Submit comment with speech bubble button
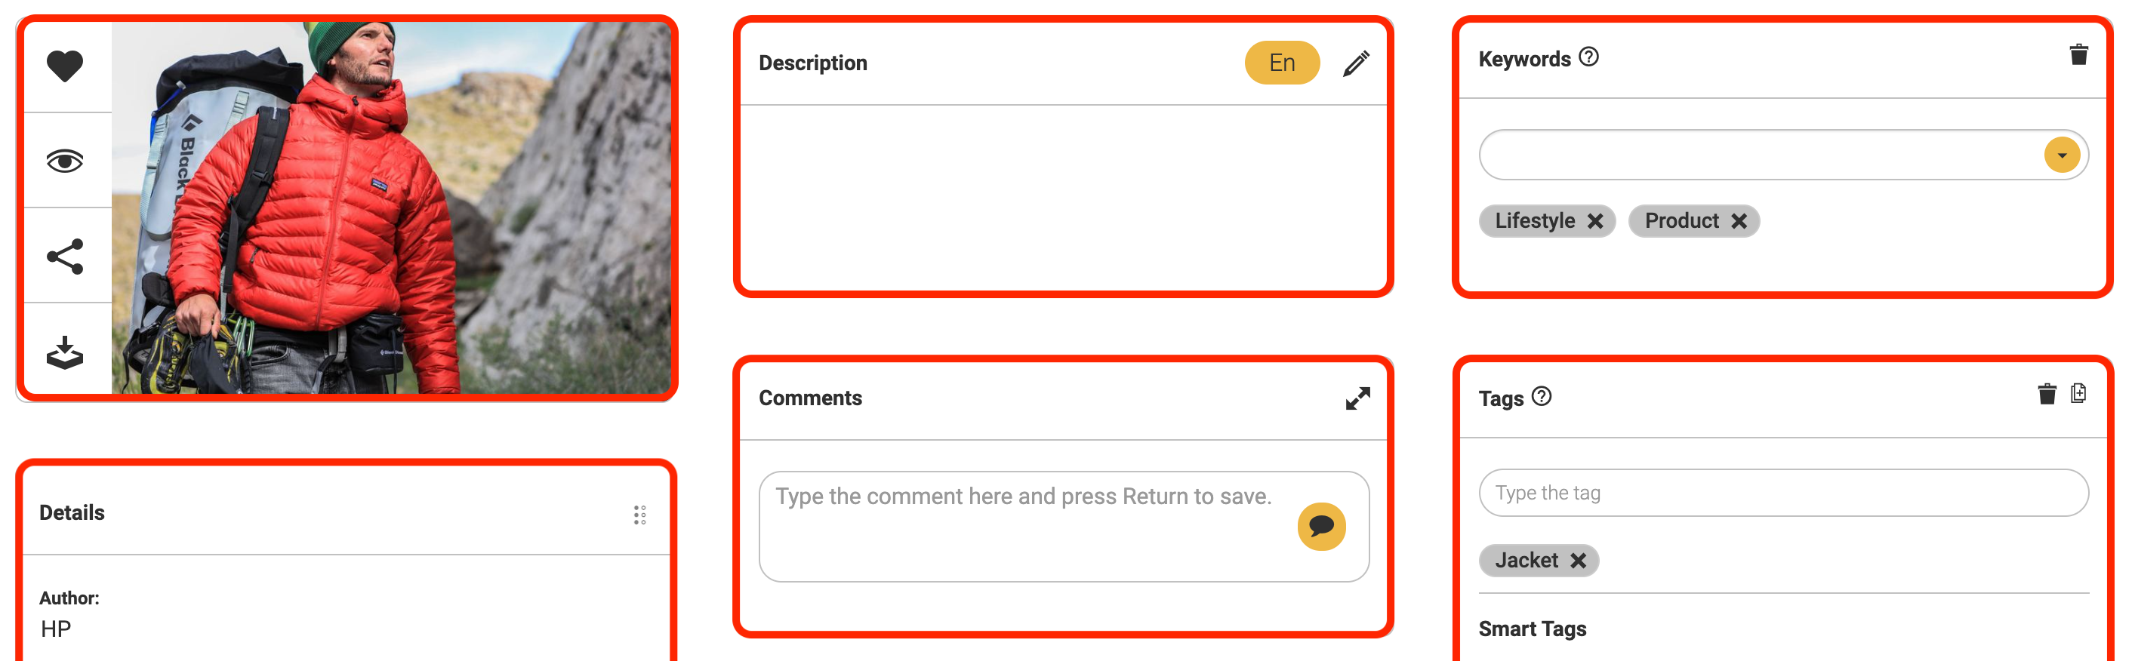The width and height of the screenshot is (2135, 661). (x=1321, y=526)
